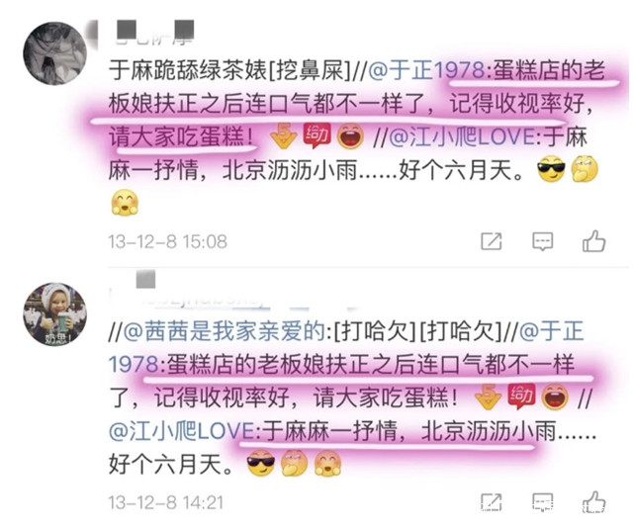Tap the laughing emoji in the first post
This screenshot has height=530, width=633.
350,136
